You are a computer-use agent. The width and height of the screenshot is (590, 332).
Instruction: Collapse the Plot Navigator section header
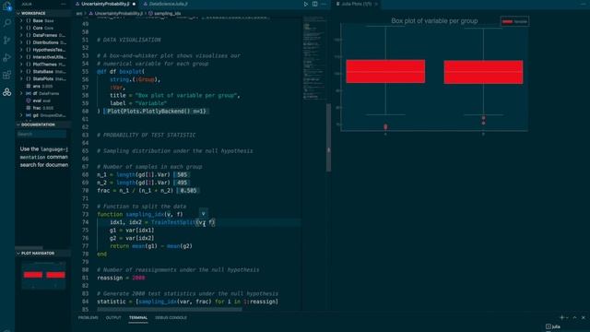(43, 254)
